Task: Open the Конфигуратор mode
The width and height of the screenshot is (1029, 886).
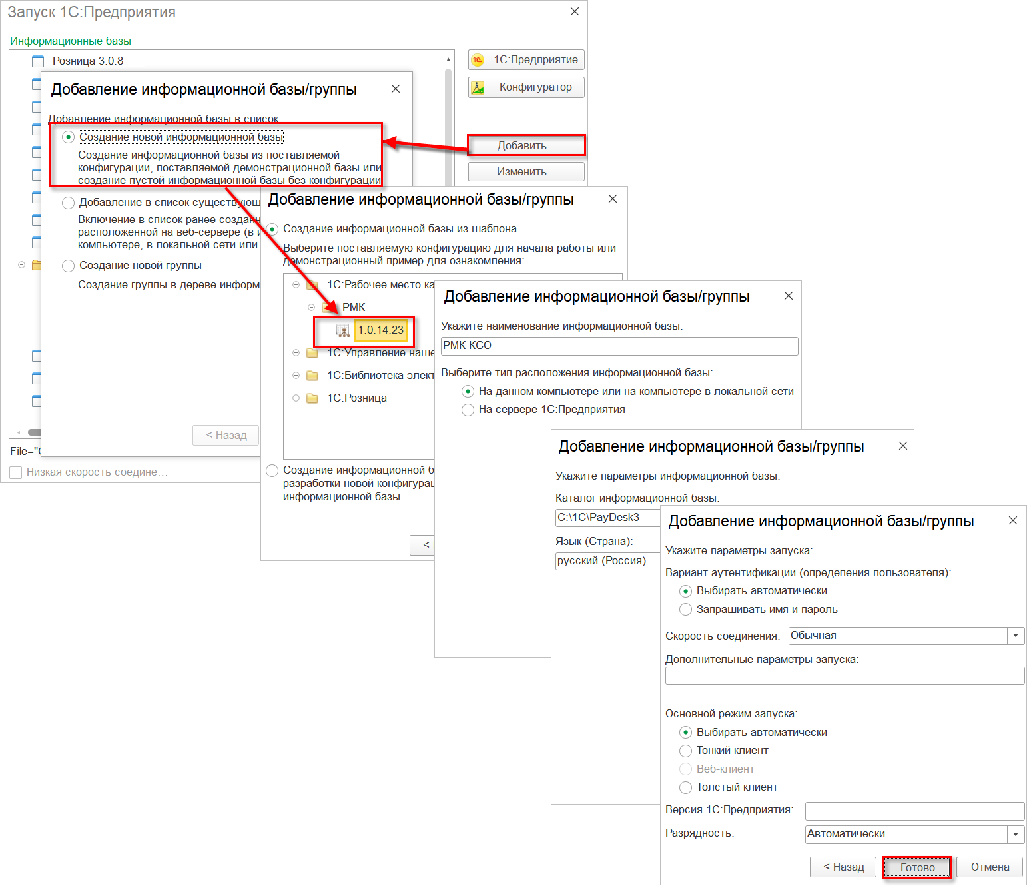Action: pos(526,87)
